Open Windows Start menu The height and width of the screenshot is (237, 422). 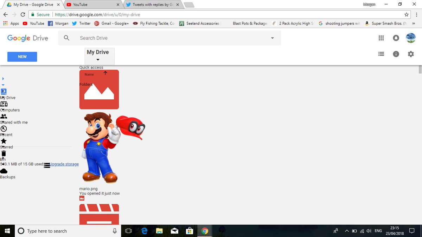7,231
